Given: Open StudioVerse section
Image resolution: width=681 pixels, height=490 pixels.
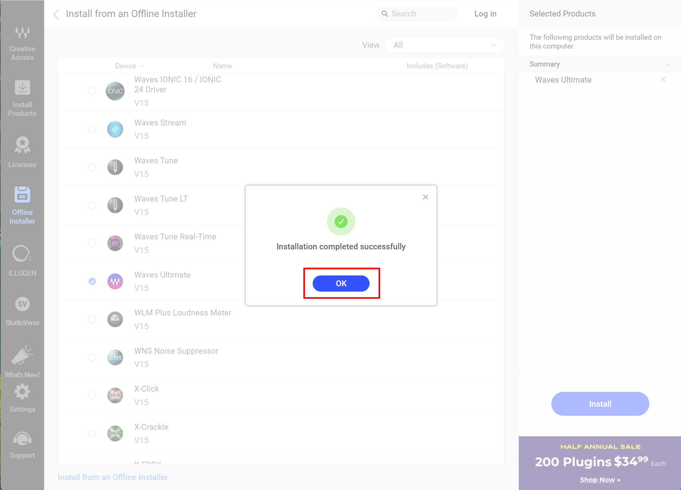Looking at the screenshot, I should [22, 311].
